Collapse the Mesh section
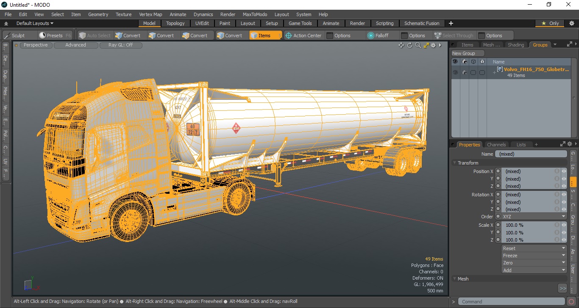Screen dimensions: 579x308 point(455,279)
